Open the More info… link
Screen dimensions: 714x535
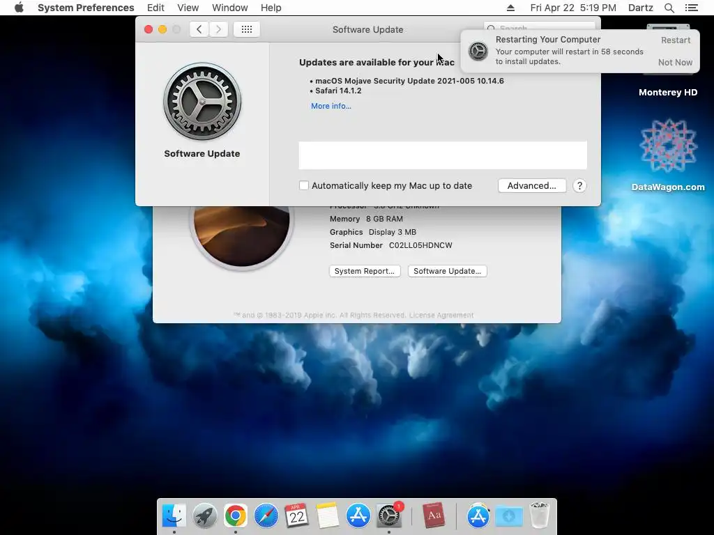[x=331, y=106]
